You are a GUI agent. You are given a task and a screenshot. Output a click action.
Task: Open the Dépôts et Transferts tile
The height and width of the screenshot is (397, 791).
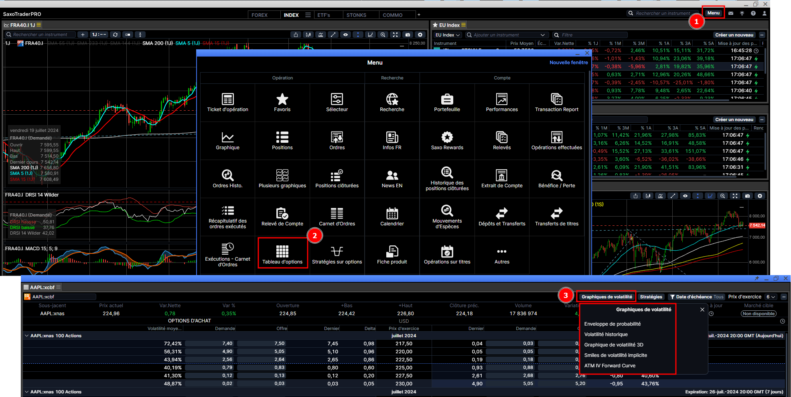(x=502, y=217)
